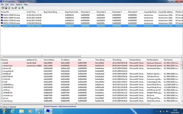Open the Help menu
183x114 pixels.
26,4
